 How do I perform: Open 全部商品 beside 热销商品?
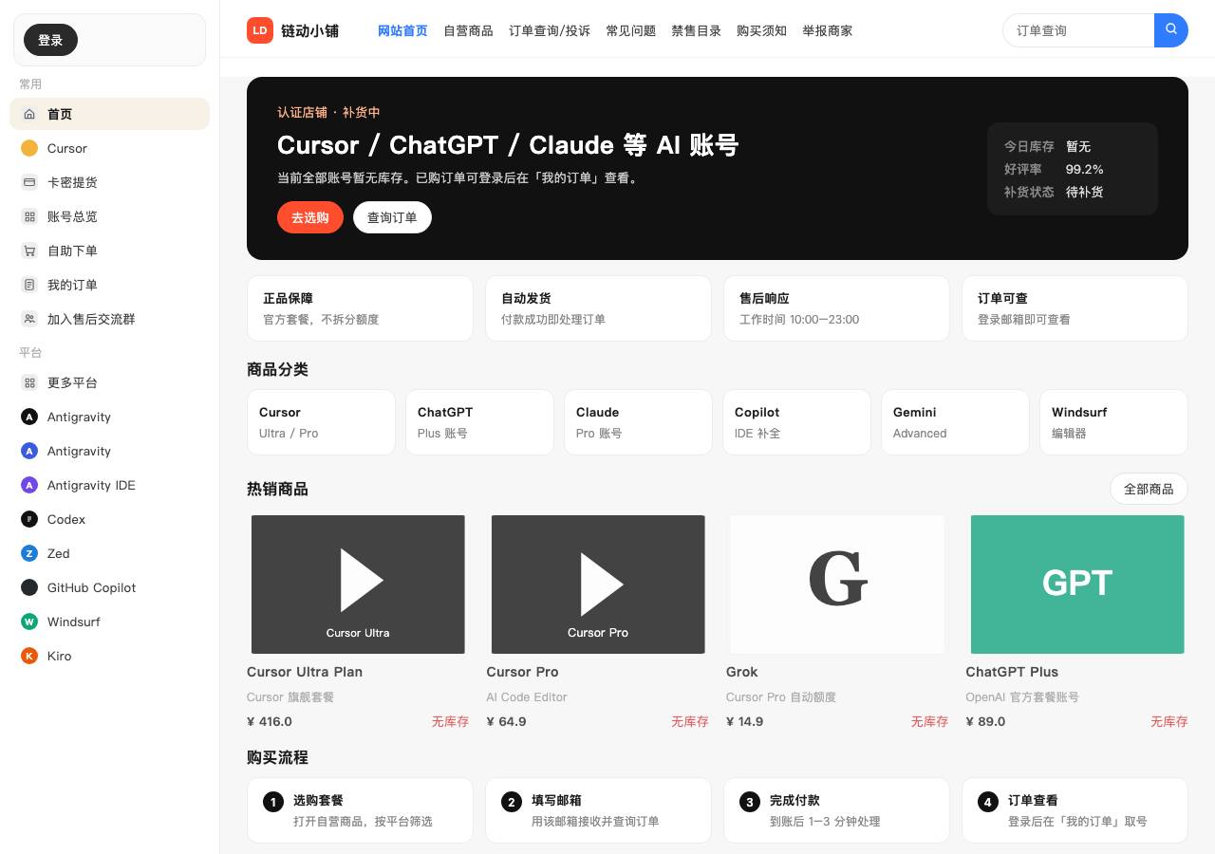point(1149,489)
